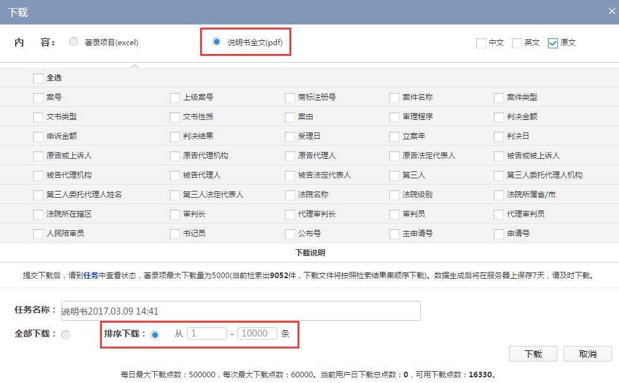Click the 任务名称 text field
The width and height of the screenshot is (619, 383).
[240, 311]
